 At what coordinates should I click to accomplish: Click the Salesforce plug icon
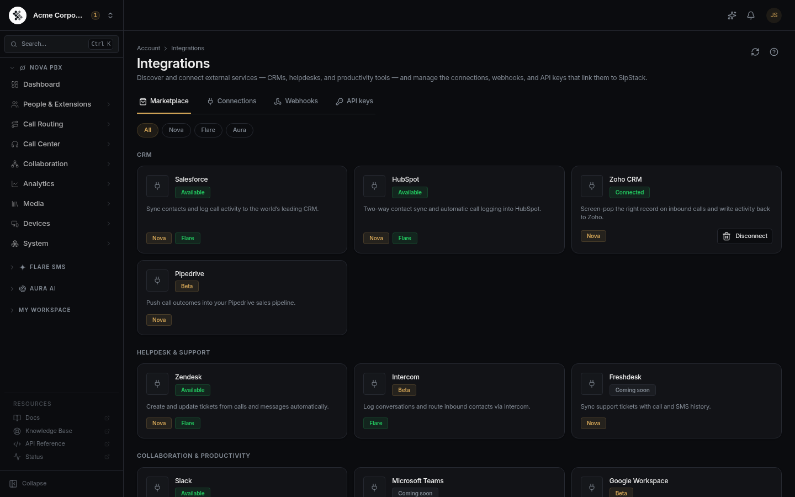[157, 186]
